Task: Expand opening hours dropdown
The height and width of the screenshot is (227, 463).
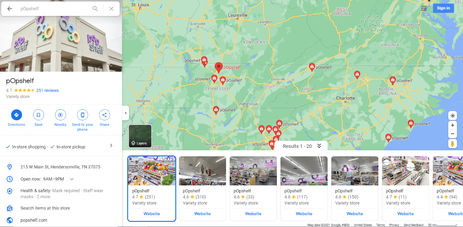Action: click(x=72, y=179)
